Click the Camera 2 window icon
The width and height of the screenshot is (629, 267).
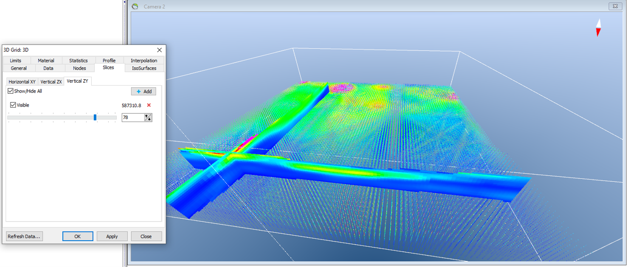(135, 6)
